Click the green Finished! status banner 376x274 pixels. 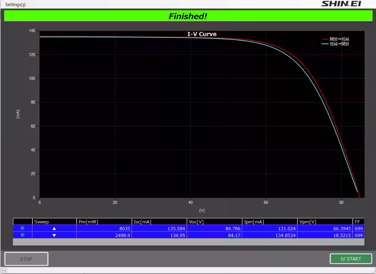[x=188, y=16]
